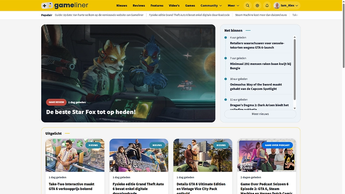345x194 pixels.
Task: Click the GAME REVIEW badge
Action: [x=56, y=102]
